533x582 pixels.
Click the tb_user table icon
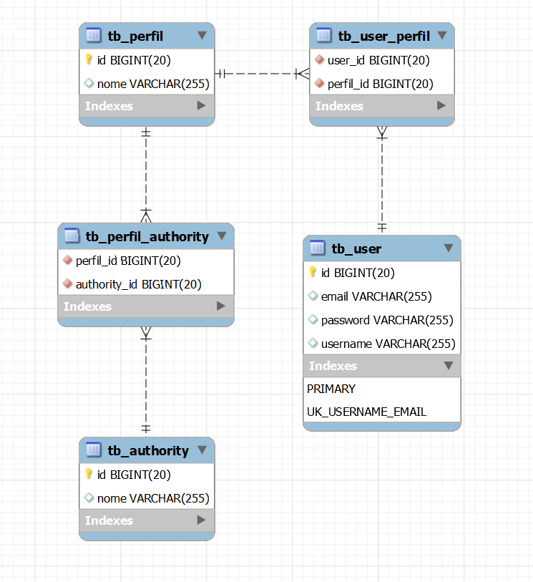pyautogui.click(x=318, y=248)
